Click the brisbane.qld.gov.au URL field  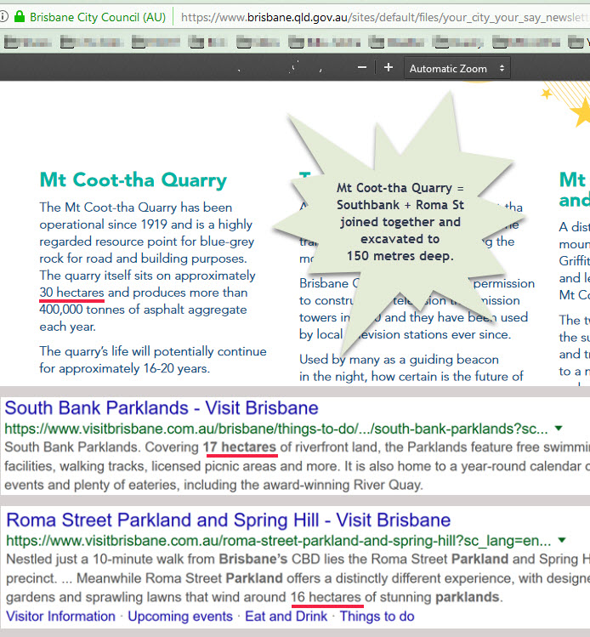point(385,17)
